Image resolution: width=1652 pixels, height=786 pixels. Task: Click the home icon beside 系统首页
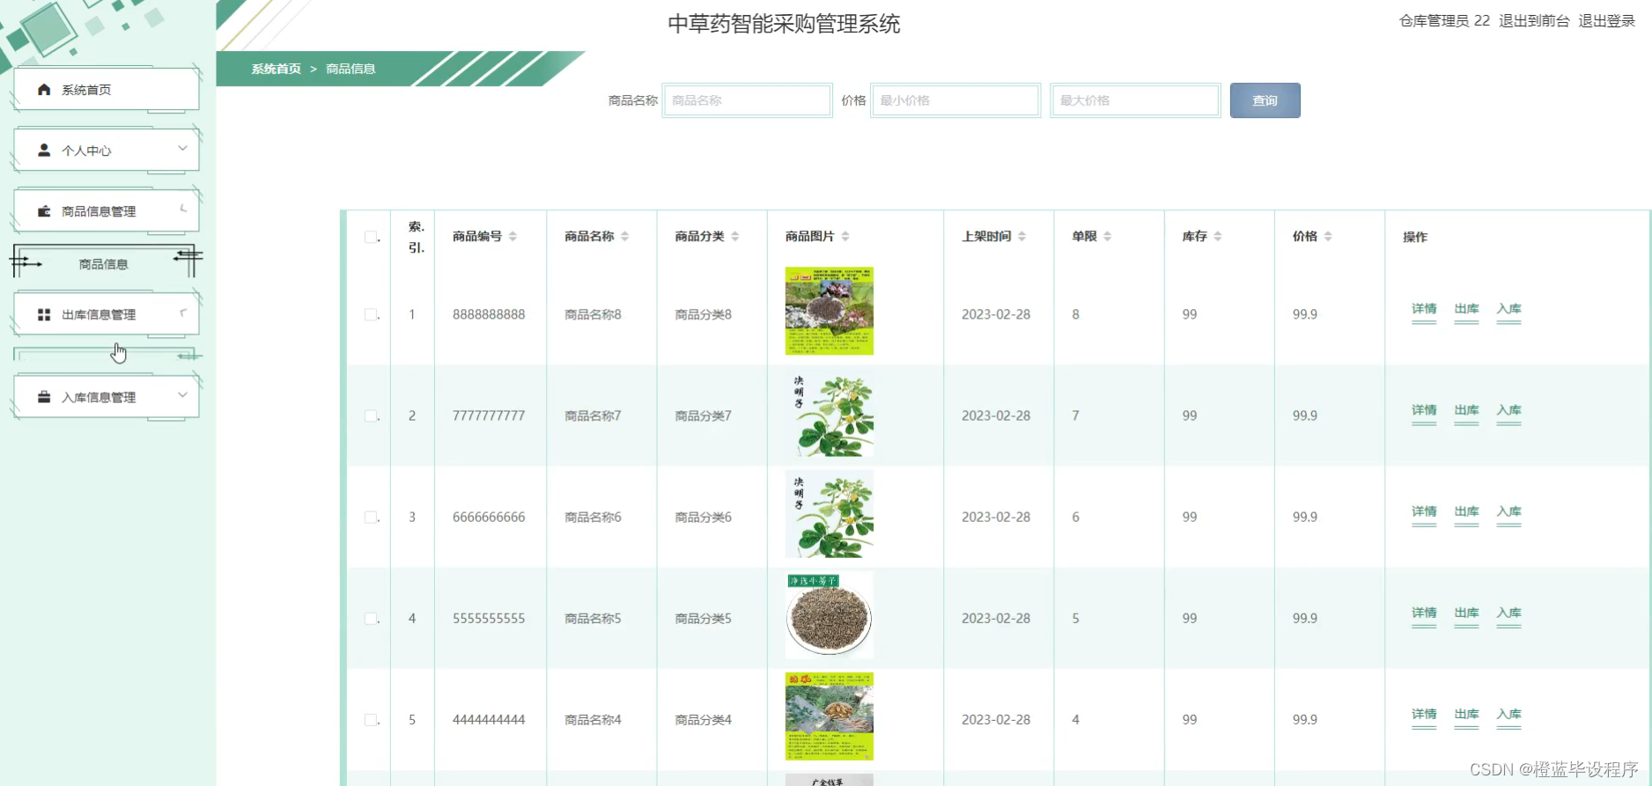tap(44, 90)
